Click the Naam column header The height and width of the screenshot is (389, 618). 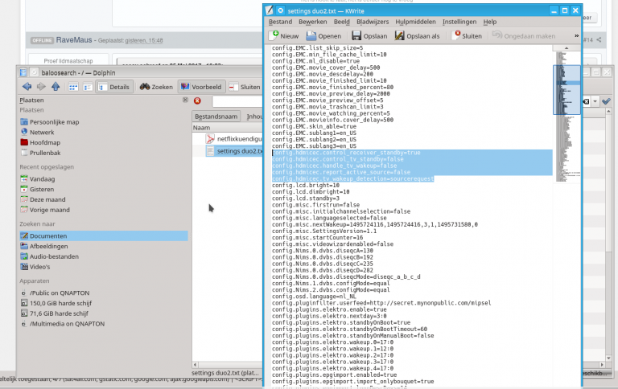202,128
